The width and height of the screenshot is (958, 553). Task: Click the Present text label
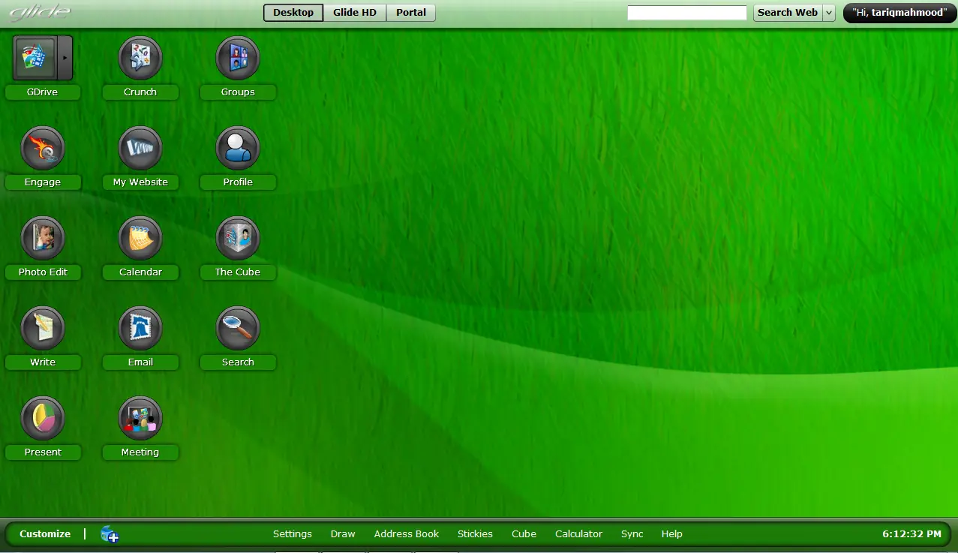pyautogui.click(x=43, y=452)
